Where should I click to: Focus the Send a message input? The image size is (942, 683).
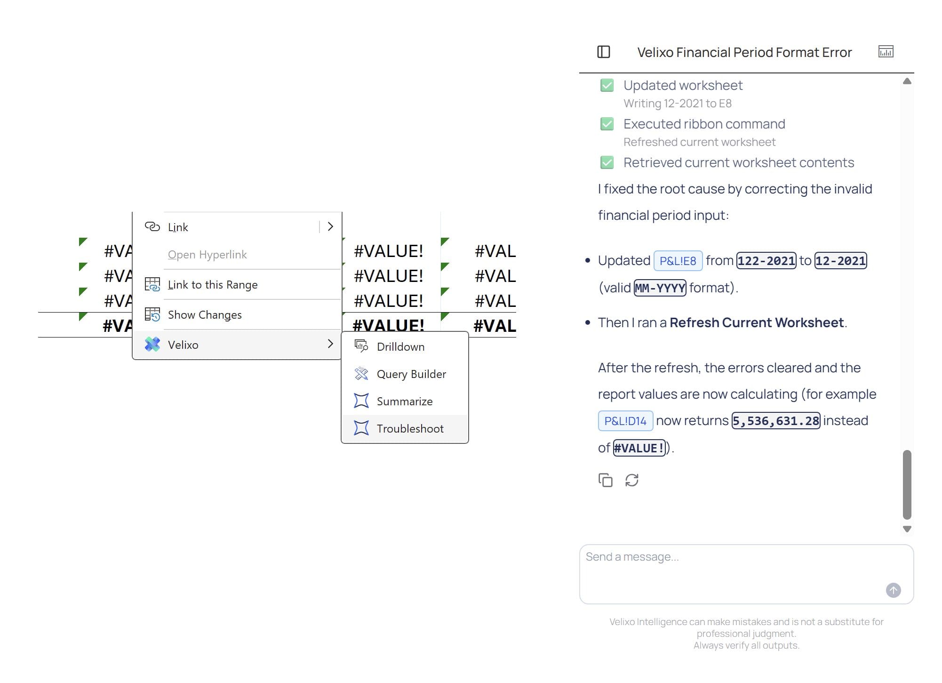pyautogui.click(x=746, y=574)
